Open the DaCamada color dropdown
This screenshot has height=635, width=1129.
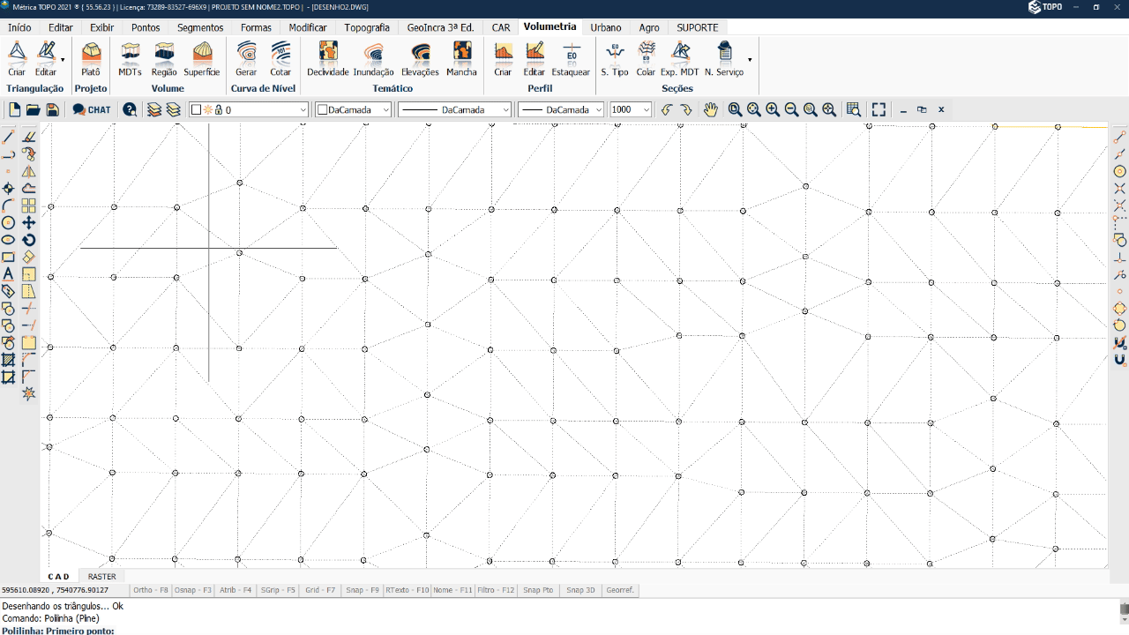[x=385, y=110]
